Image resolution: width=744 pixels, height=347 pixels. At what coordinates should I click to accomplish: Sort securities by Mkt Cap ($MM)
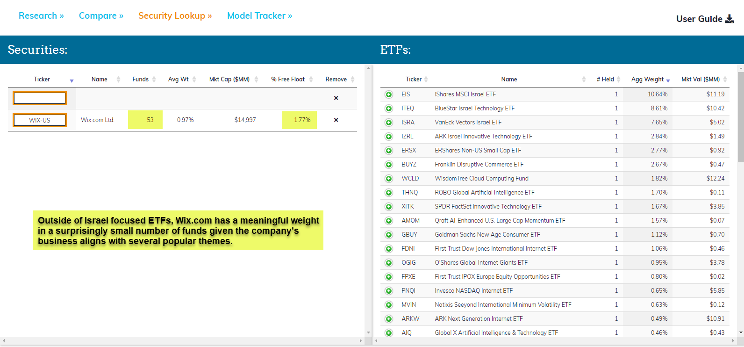pos(229,80)
